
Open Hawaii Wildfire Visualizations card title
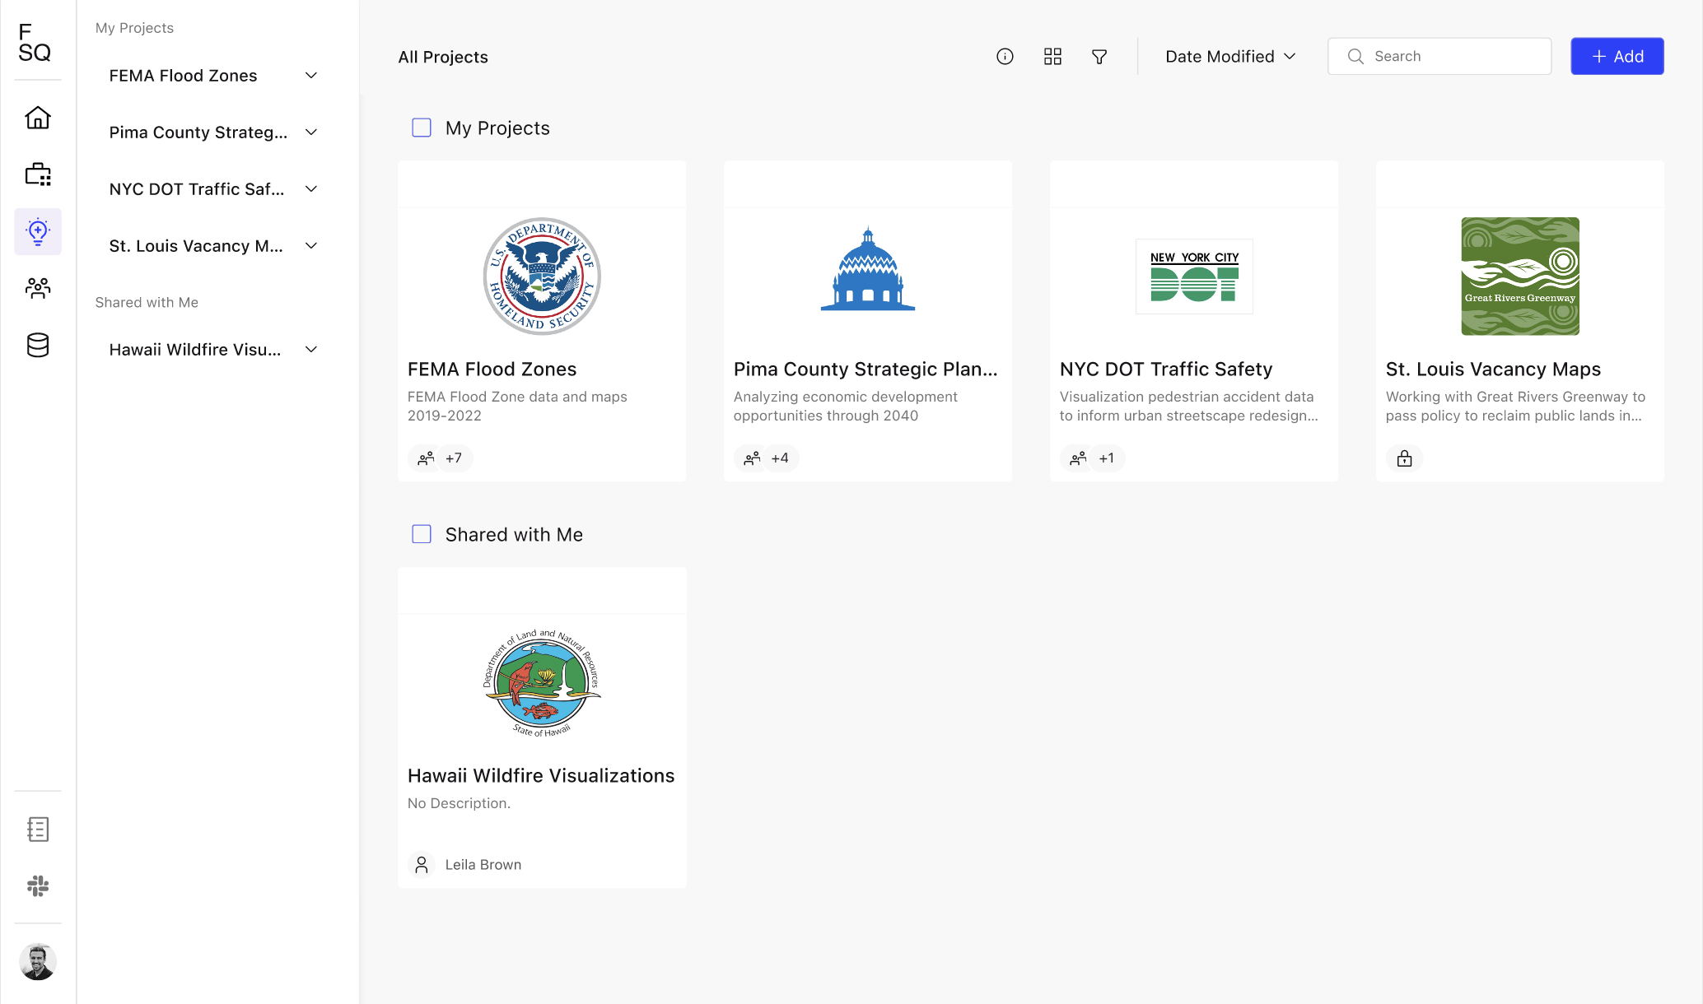pyautogui.click(x=541, y=775)
